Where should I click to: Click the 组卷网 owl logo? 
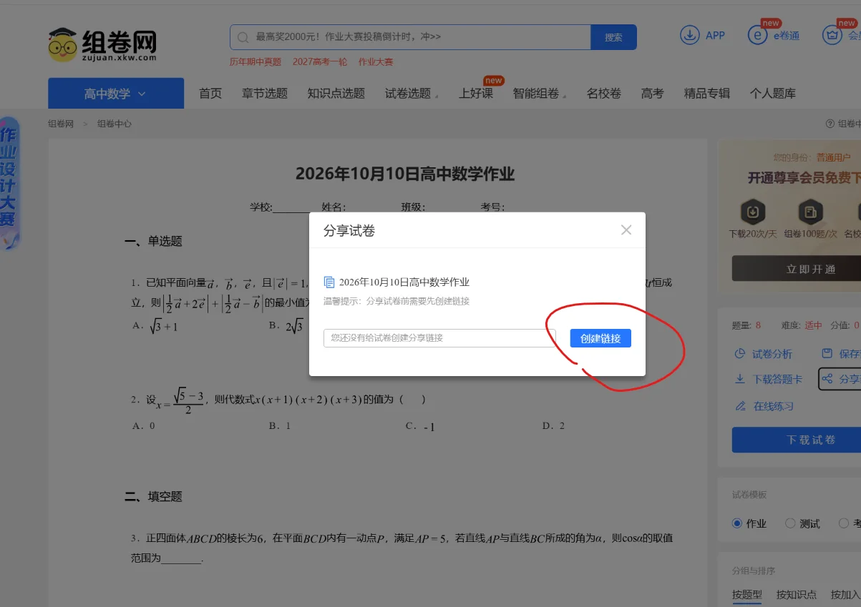102,44
